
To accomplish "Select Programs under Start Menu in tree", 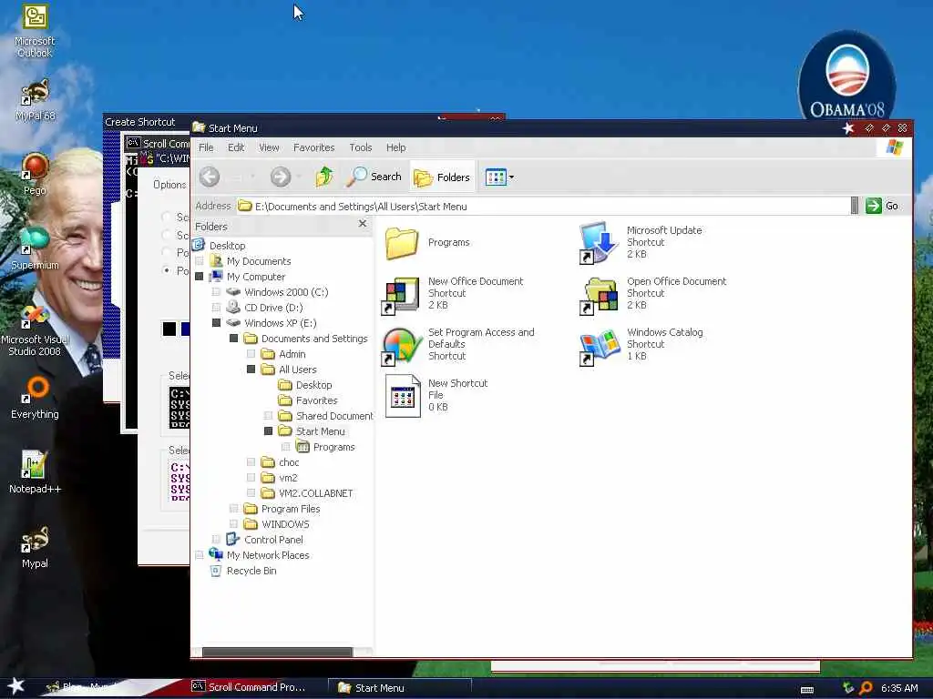I will coord(333,447).
